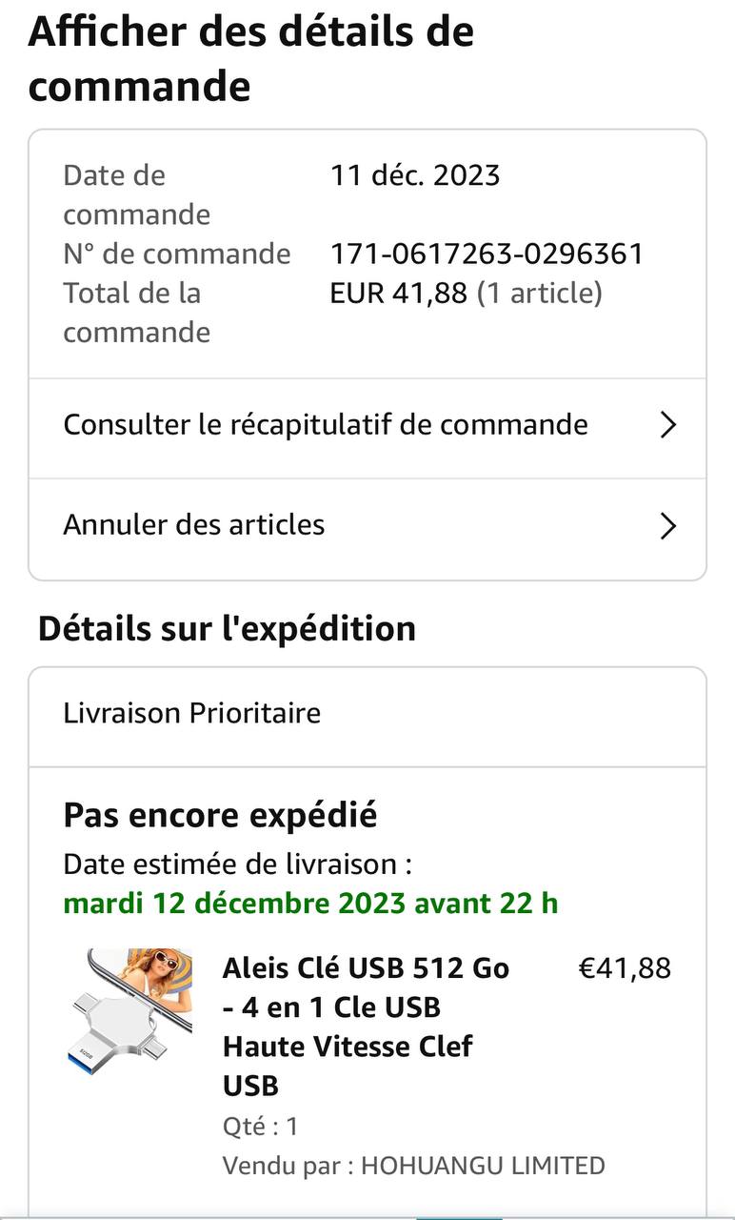This screenshot has width=735, height=1220.
Task: Click the order date 11 déc. 2023
Action: [415, 175]
